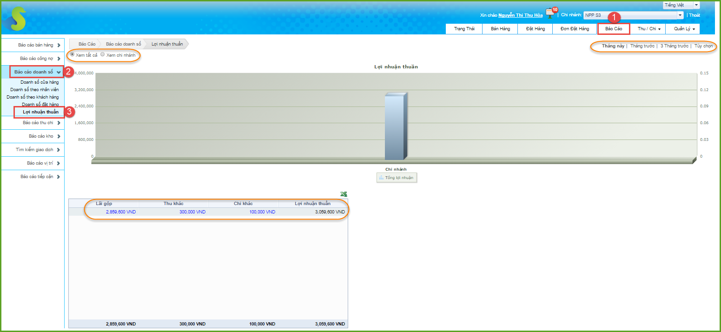Image resolution: width=721 pixels, height=332 pixels.
Task: Select the Xem chi nhánh radio button
Action: click(103, 54)
